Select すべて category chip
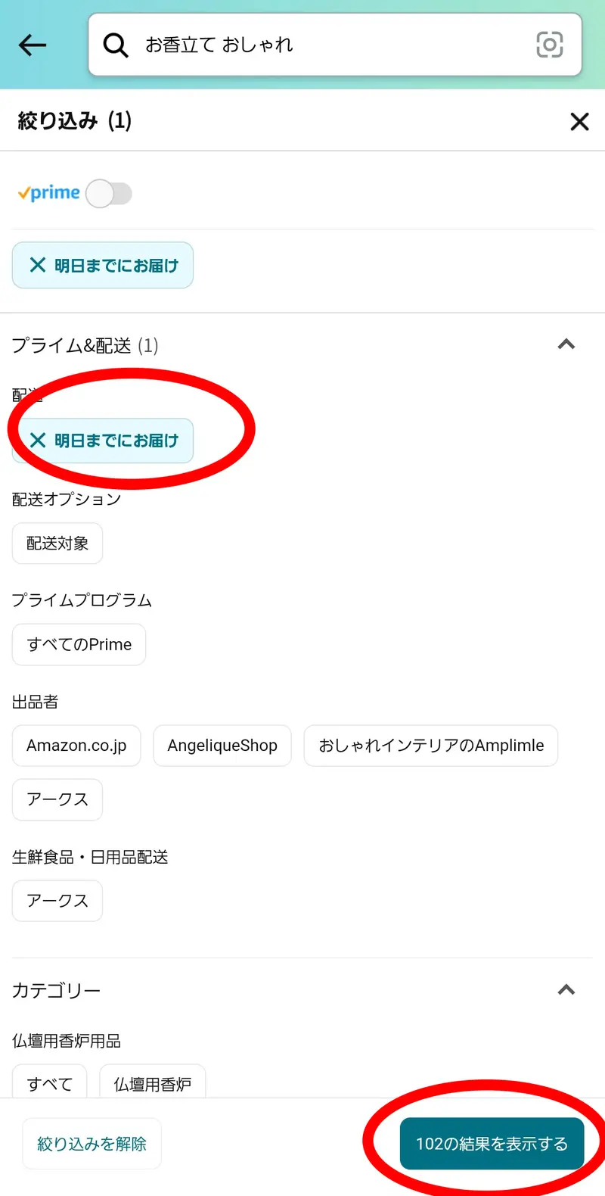605x1196 pixels. click(50, 1082)
